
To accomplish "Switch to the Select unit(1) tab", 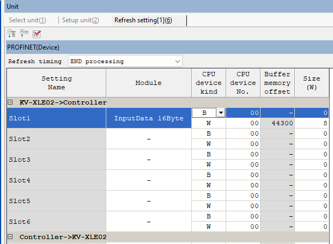I will [27, 20].
